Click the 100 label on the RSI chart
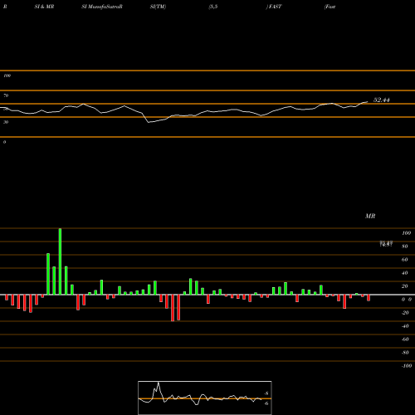Image resolution: width=415 pixels, height=415 pixels. (x=7, y=76)
